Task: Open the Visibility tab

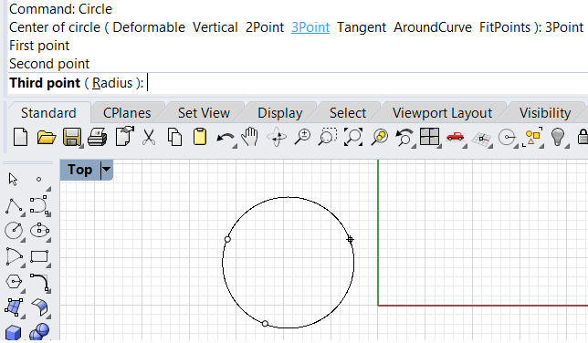Action: tap(545, 113)
